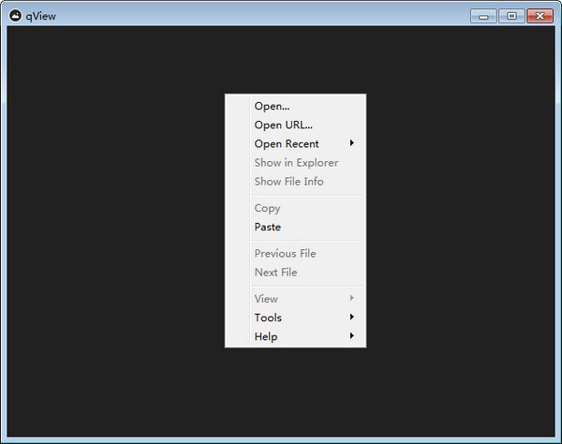Click the greyed arrow beside View
This screenshot has width=562, height=444.
pos(352,299)
